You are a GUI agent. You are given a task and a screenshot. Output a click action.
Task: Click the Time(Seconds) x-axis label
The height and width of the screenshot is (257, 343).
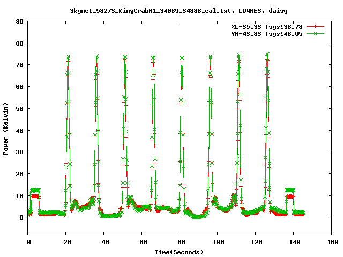point(178,252)
